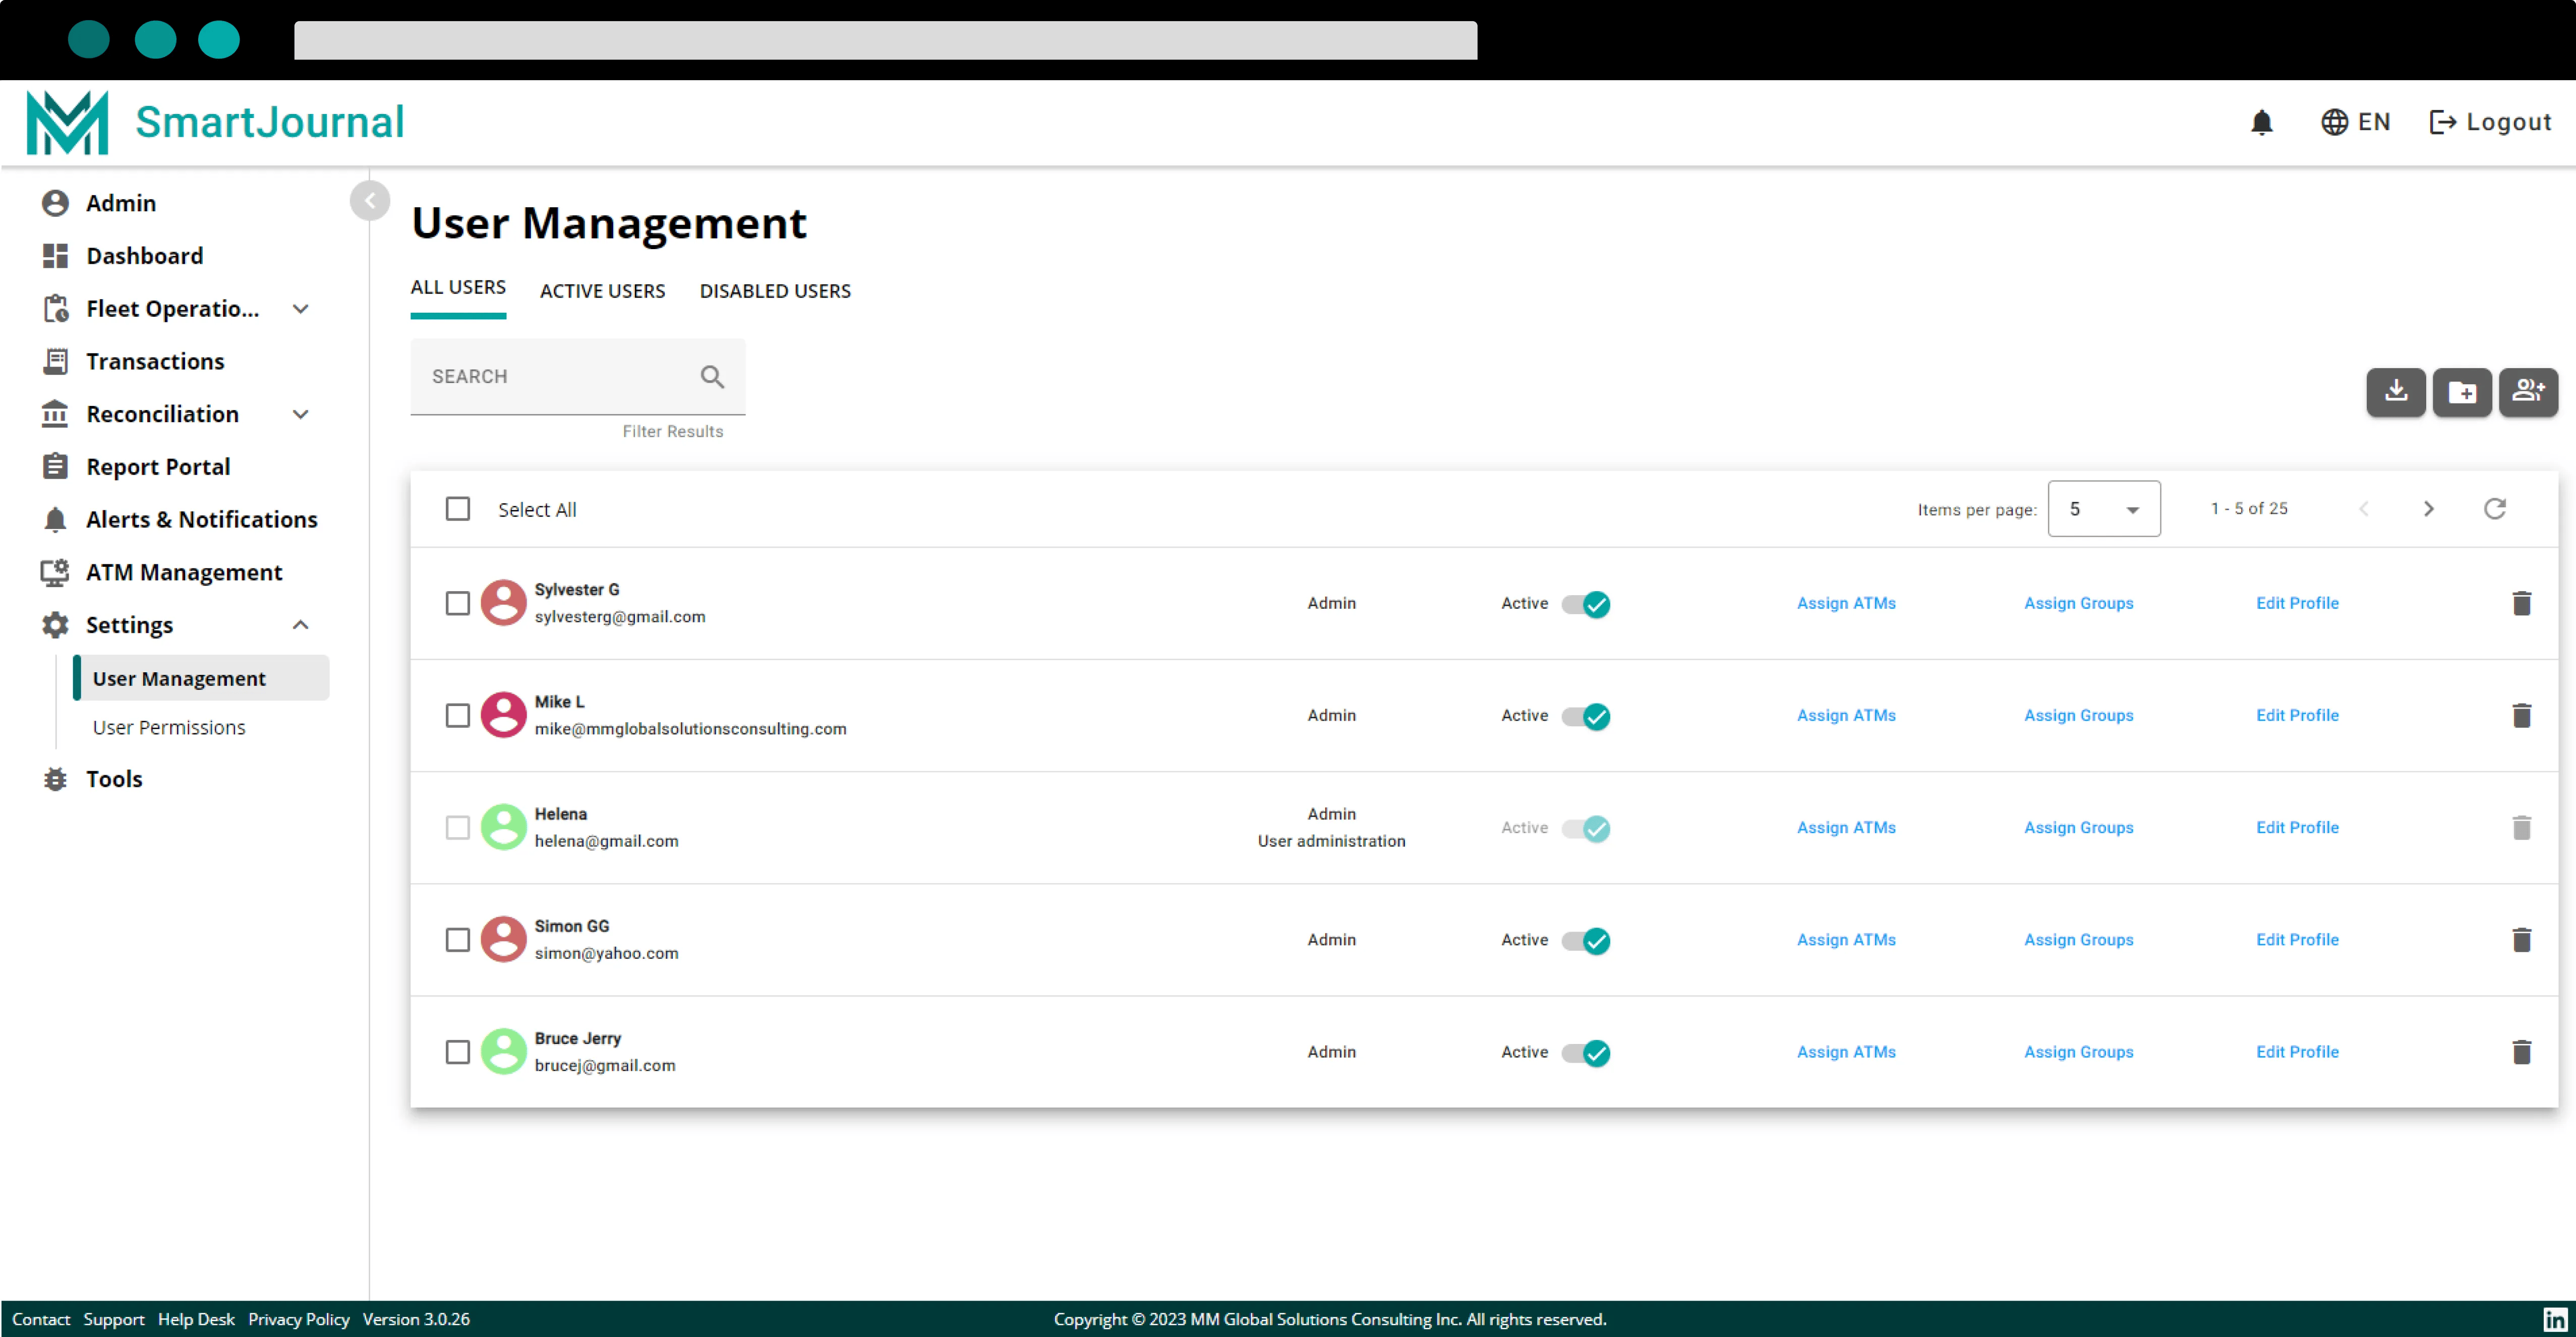Switch to ACTIVE USERS tab
This screenshot has height=1337, width=2576.
[602, 291]
